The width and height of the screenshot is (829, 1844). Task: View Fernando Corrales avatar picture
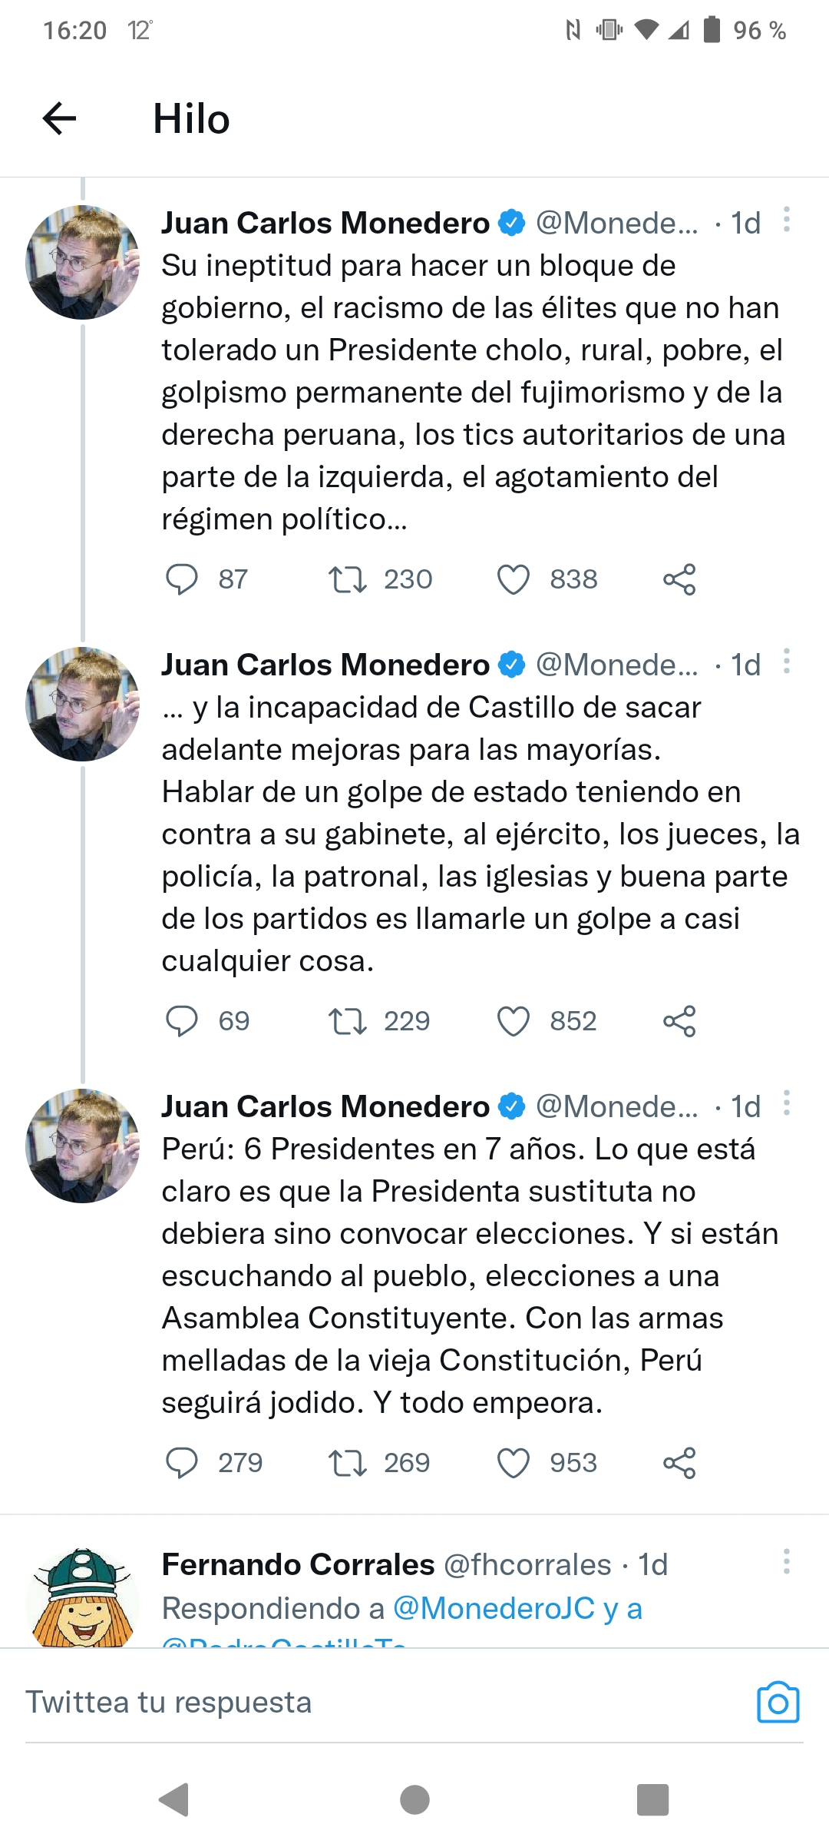[82, 1598]
